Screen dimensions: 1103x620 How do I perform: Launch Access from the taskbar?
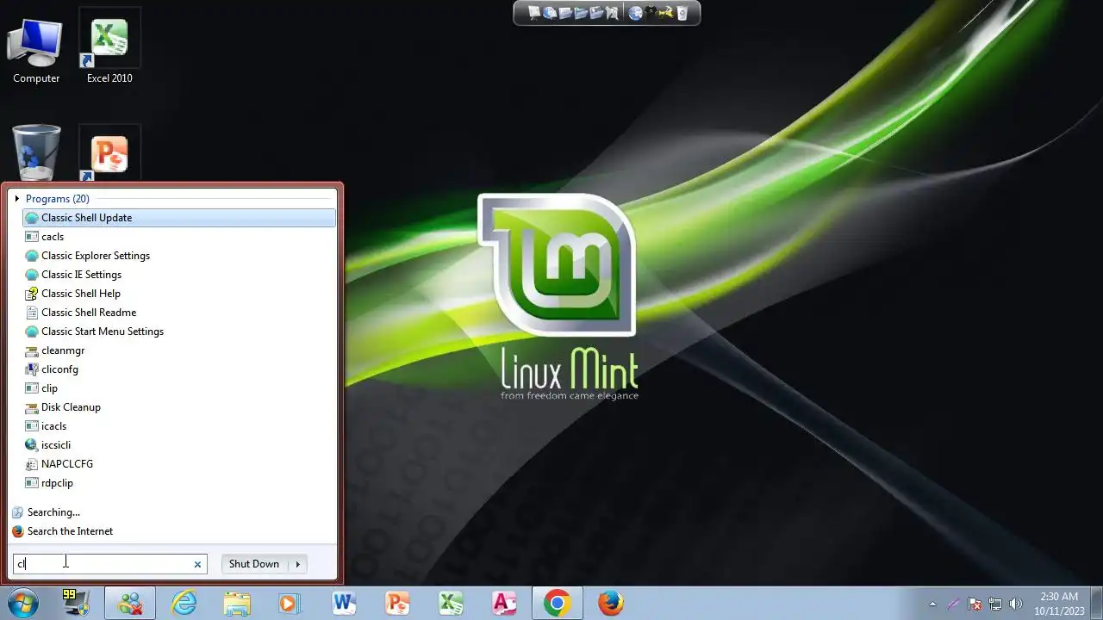coord(504,604)
